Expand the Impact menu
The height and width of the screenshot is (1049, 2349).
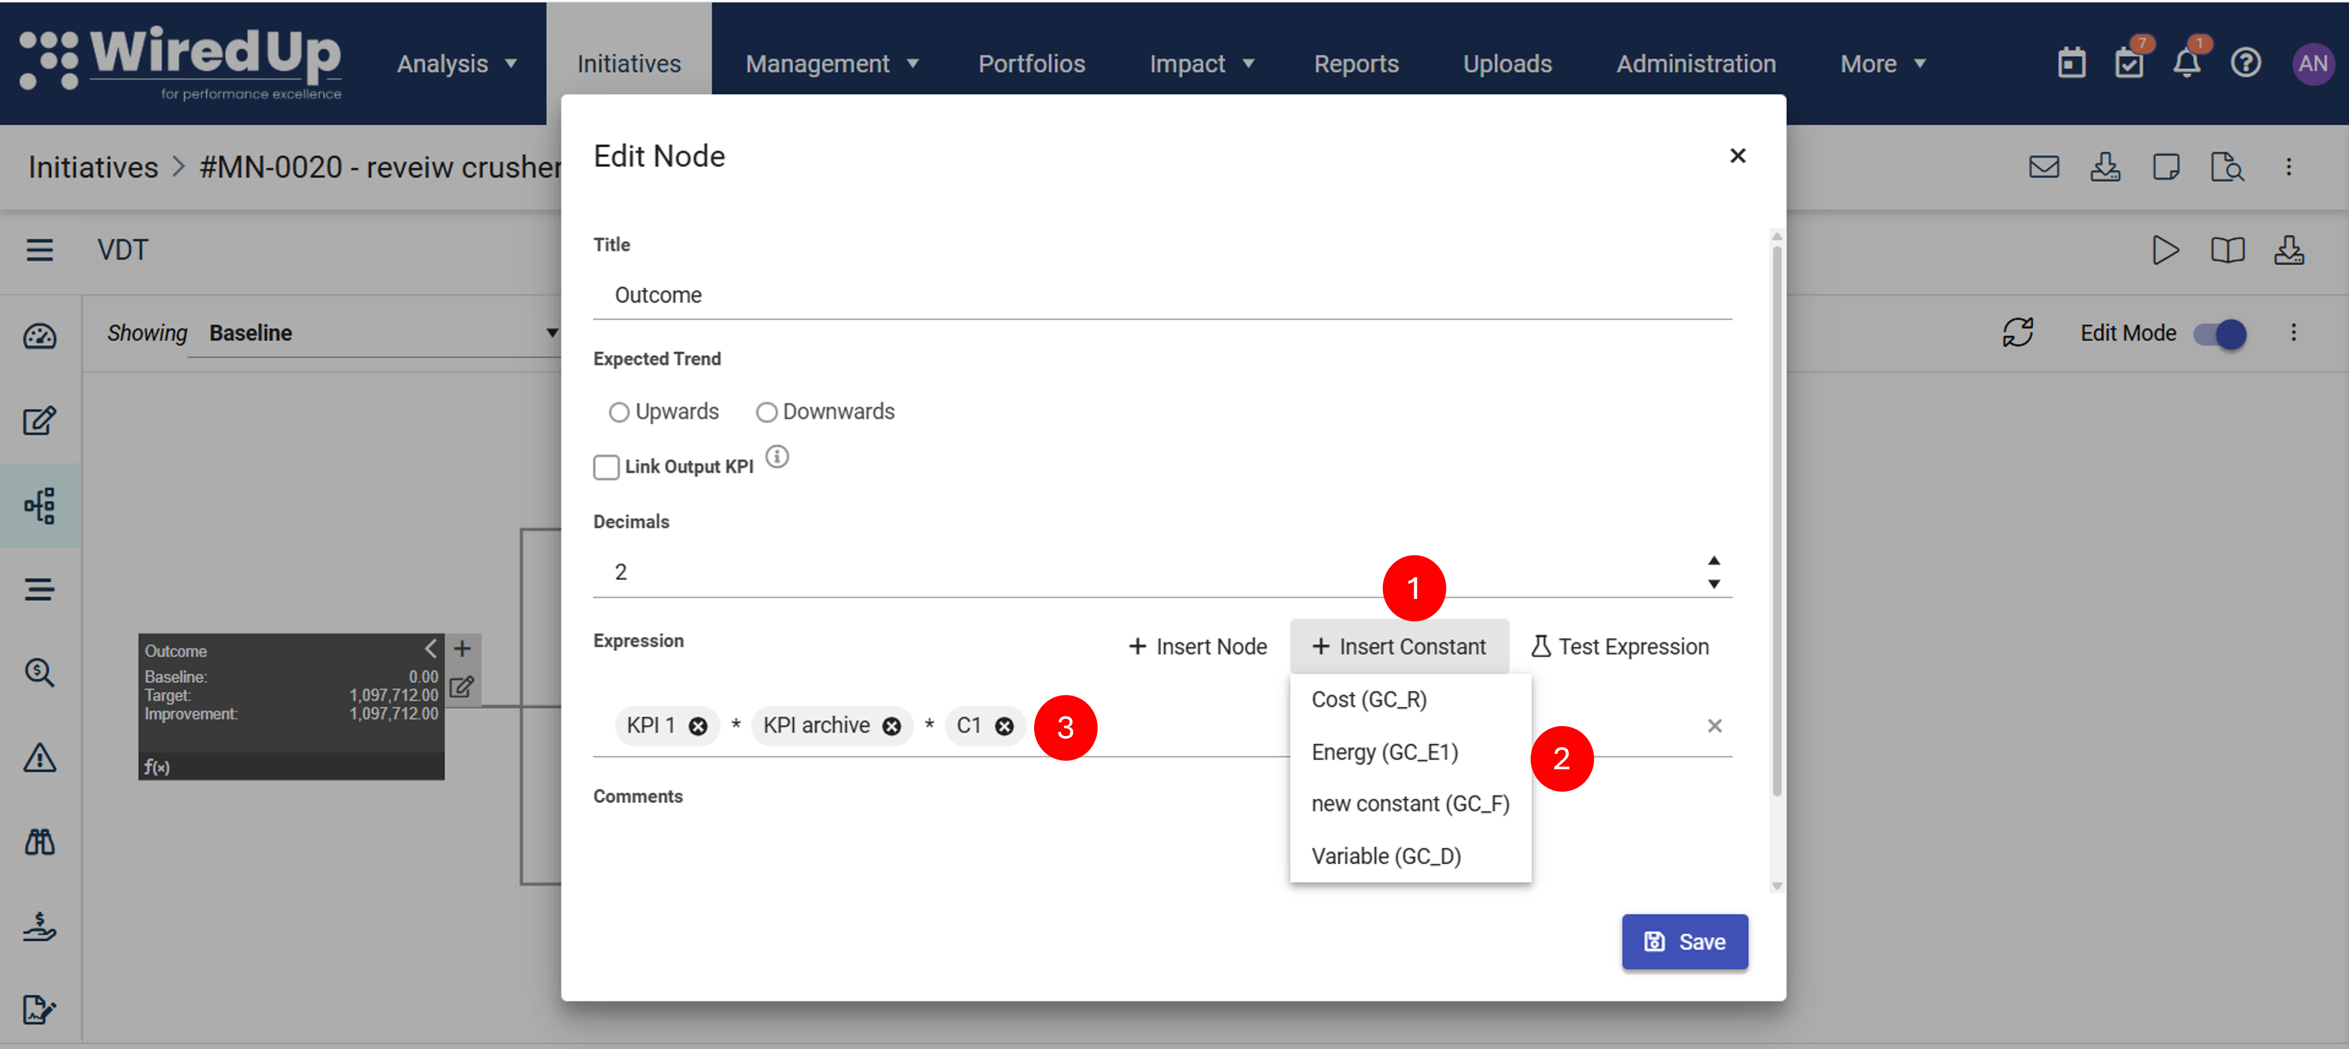1202,64
